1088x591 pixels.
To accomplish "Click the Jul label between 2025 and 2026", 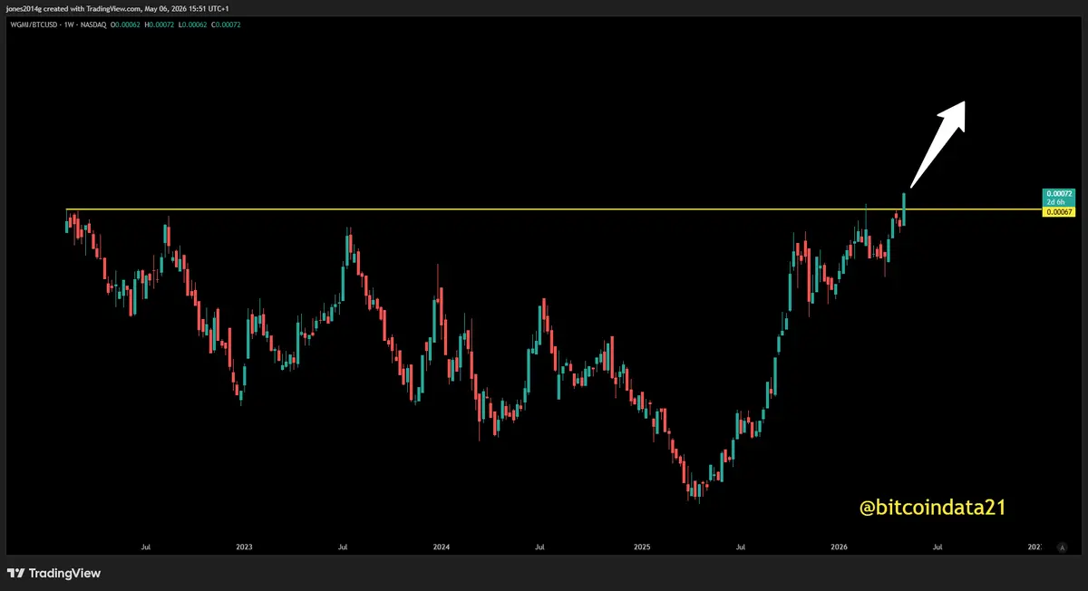I will pos(741,547).
